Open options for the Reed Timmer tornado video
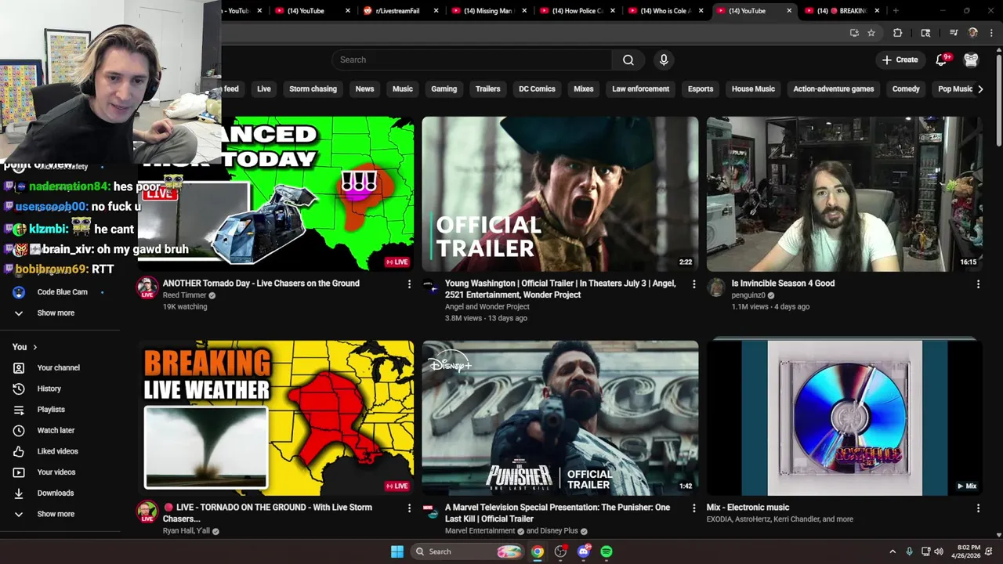Viewport: 1003px width, 564px height. (x=409, y=284)
